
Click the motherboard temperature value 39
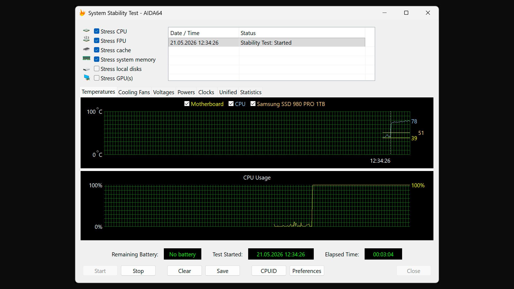click(414, 138)
